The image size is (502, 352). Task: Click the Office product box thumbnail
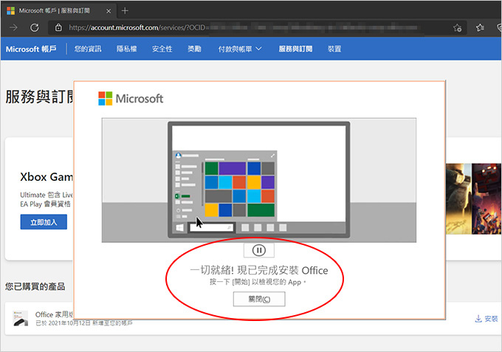[x=21, y=318]
